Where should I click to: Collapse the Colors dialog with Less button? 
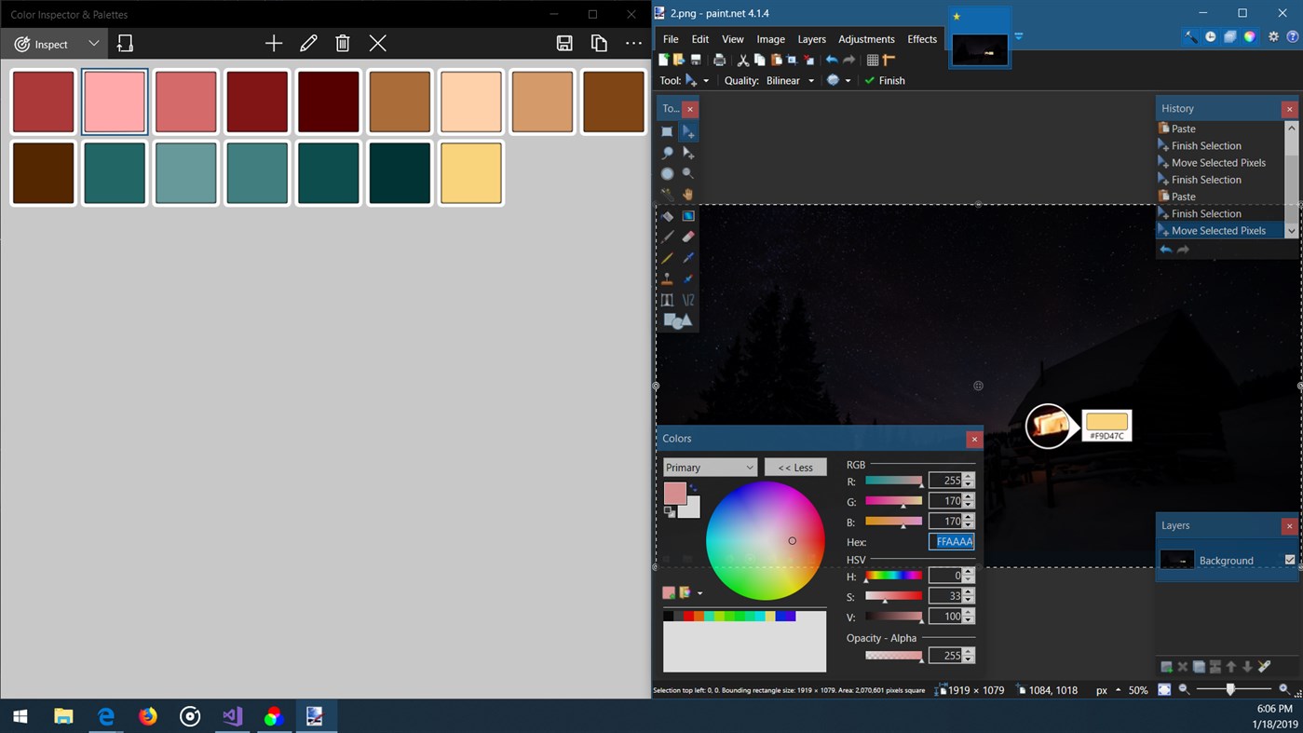pos(794,467)
